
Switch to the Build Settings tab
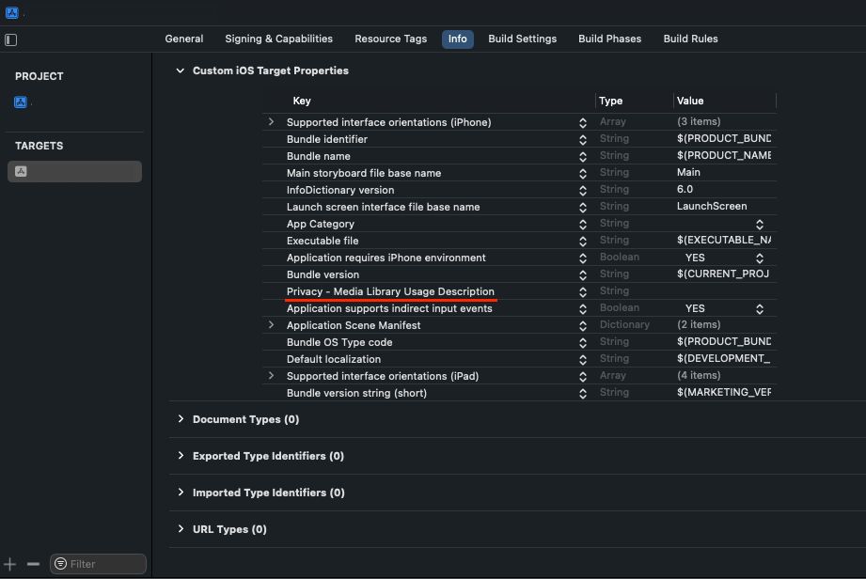(x=523, y=39)
